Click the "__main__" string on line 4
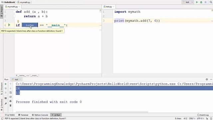This screenshot has width=213, height=120. (x=56, y=25)
